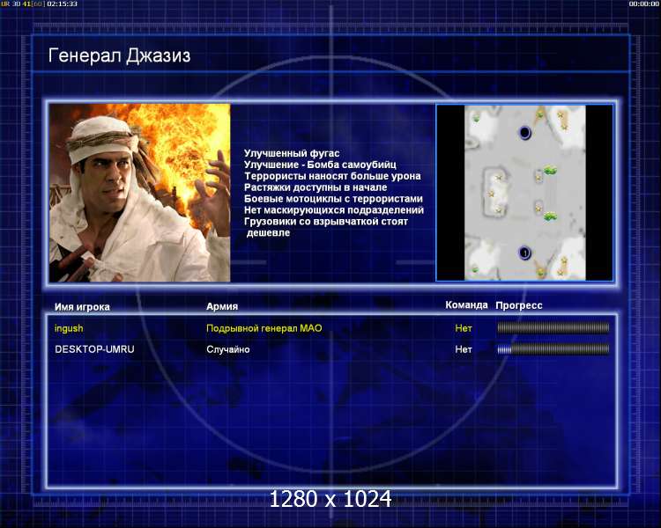Click army entry Случайно

pos(228,349)
